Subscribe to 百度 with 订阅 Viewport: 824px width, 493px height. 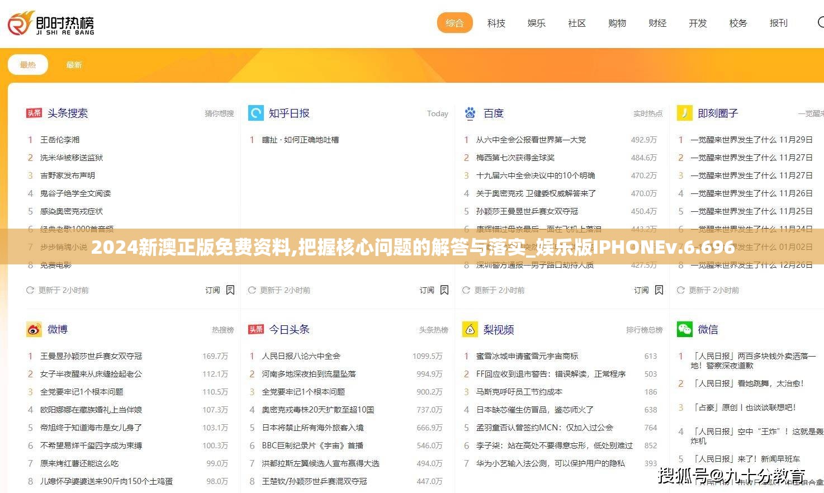click(641, 290)
